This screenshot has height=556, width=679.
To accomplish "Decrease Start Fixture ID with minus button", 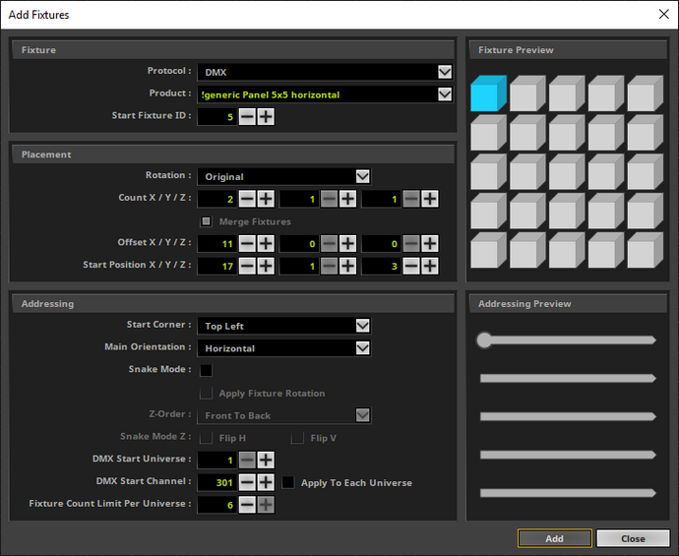I will (247, 116).
